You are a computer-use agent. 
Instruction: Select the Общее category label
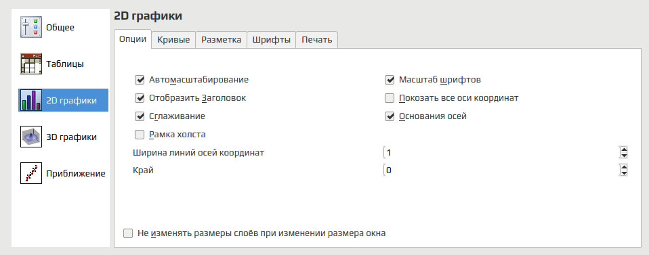click(x=60, y=28)
